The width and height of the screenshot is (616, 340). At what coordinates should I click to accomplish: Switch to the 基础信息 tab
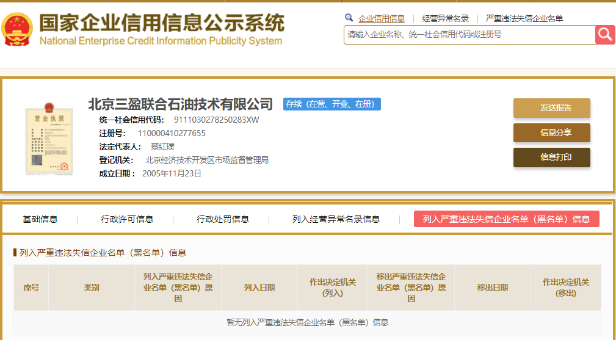pyautogui.click(x=40, y=219)
